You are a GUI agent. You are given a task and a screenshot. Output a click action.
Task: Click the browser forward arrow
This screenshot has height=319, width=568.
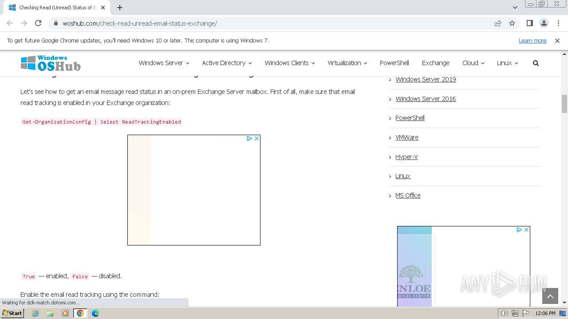(x=24, y=23)
